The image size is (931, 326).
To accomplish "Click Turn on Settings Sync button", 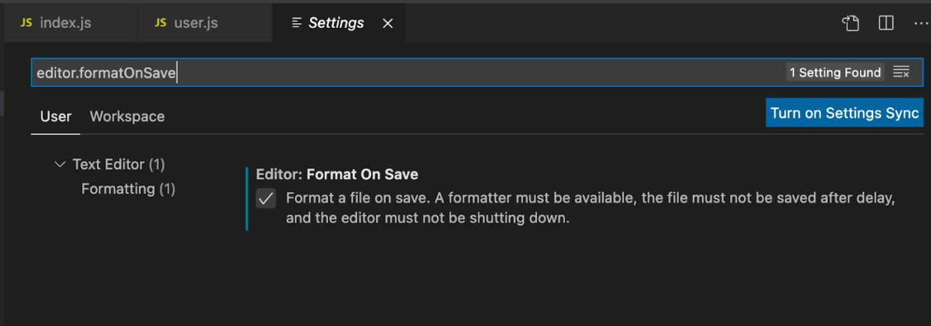I will click(x=844, y=113).
